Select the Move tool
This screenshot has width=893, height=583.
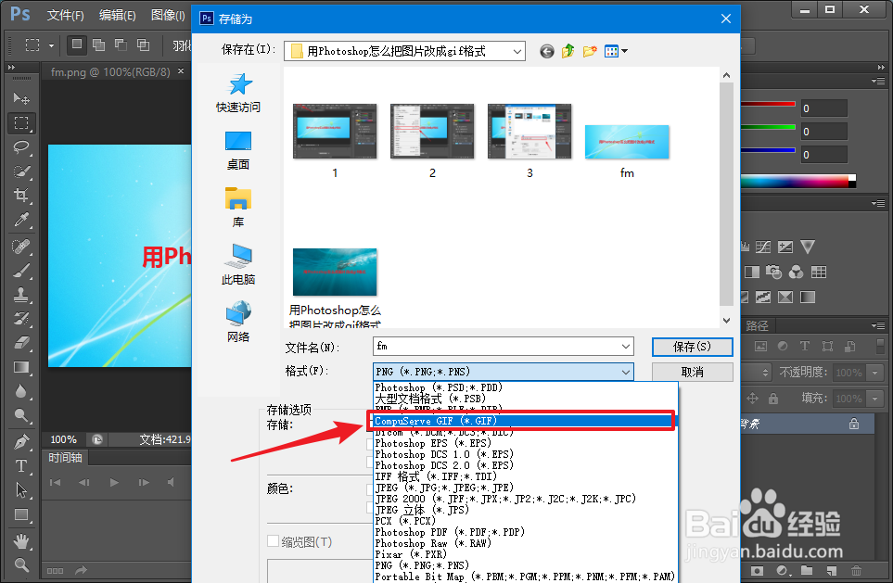point(21,98)
